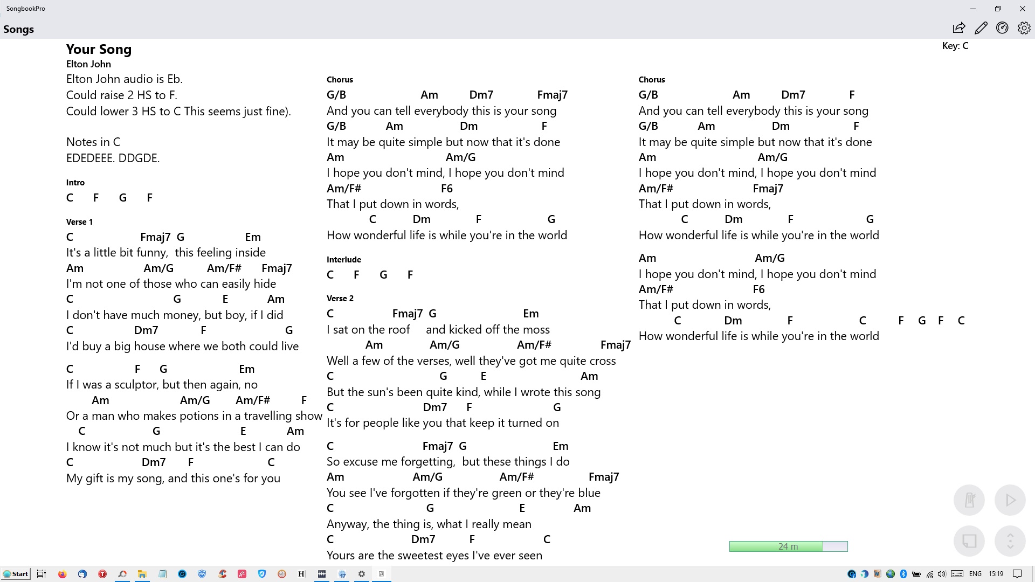Click the Songs menu heading
The width and height of the screenshot is (1035, 582).
click(x=18, y=29)
